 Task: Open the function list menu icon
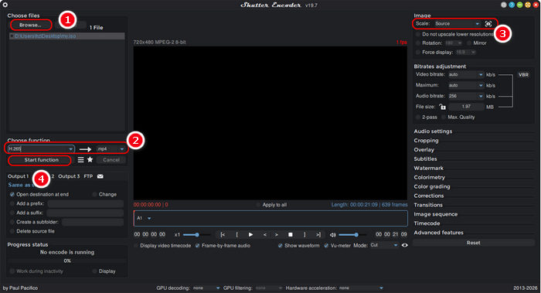click(80, 160)
